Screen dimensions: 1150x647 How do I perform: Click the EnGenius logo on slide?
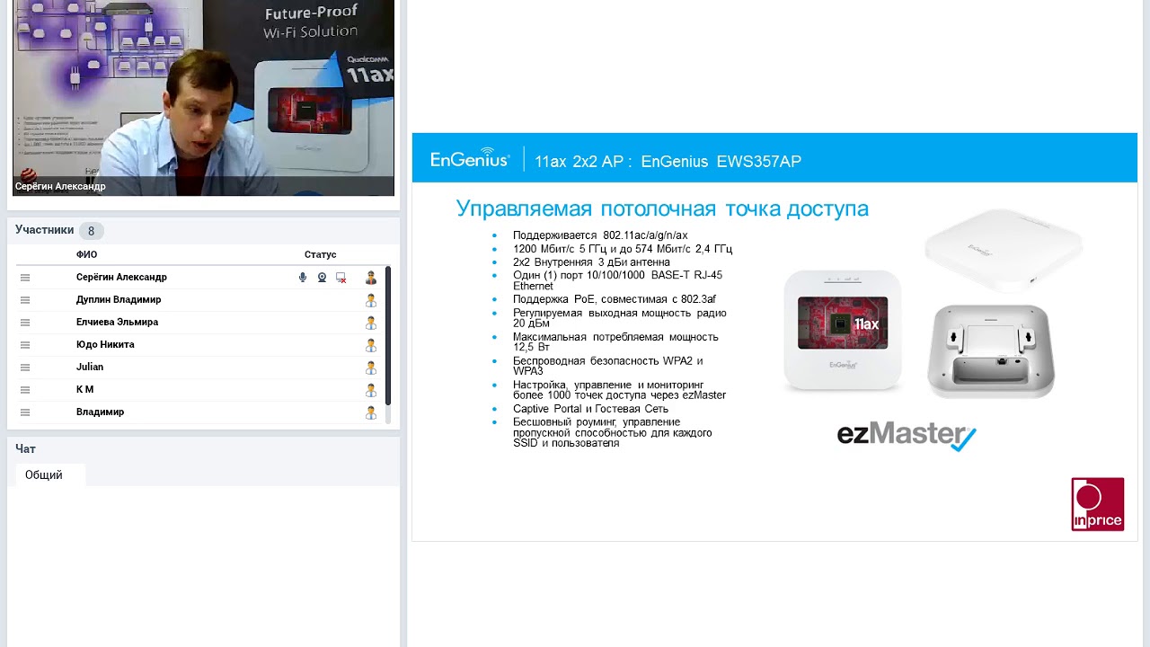coord(470,158)
